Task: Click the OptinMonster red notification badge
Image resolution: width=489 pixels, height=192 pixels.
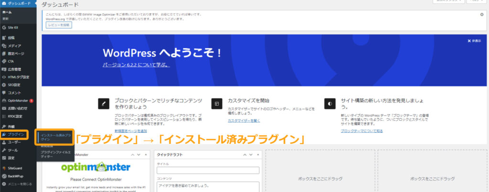Action: (31, 101)
